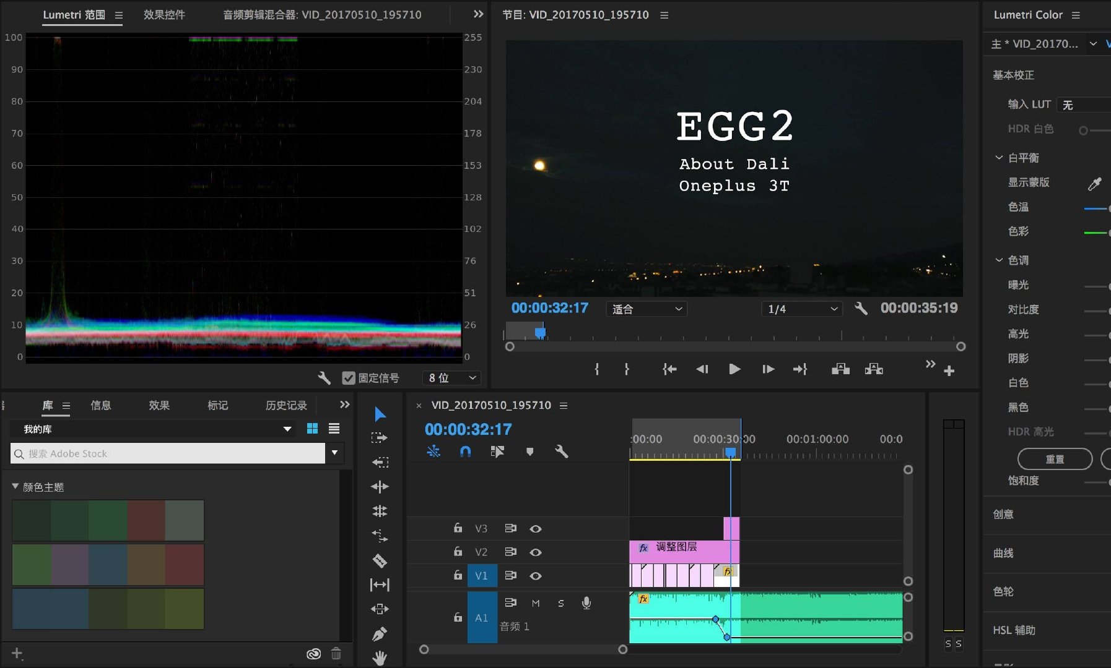
Task: Switch to the 标记 tab
Action: tap(217, 405)
